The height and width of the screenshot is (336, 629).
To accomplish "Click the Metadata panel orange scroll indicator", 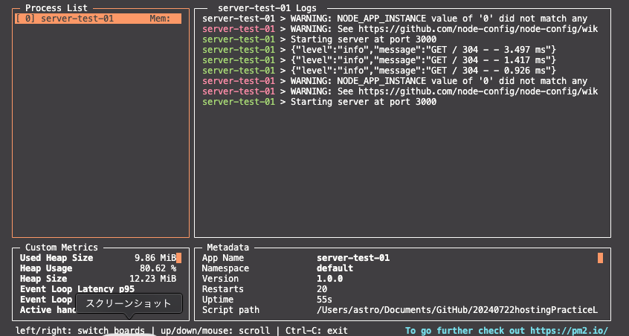I will tap(600, 258).
